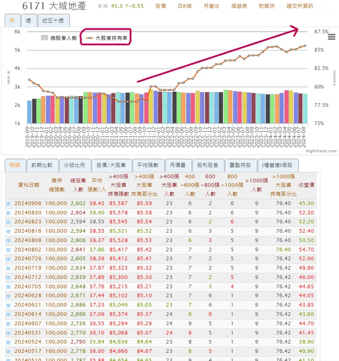Switch chart to 近五十週 tab
This screenshot has height=361, width=339.
pyautogui.click(x=53, y=21)
